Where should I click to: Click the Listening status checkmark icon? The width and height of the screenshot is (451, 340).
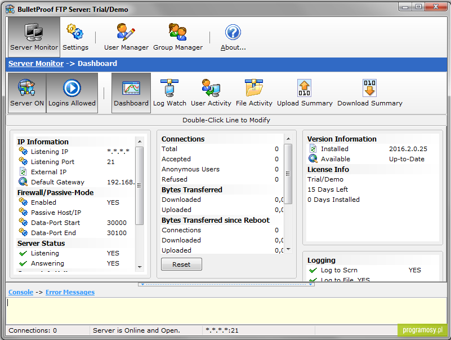pos(23,253)
